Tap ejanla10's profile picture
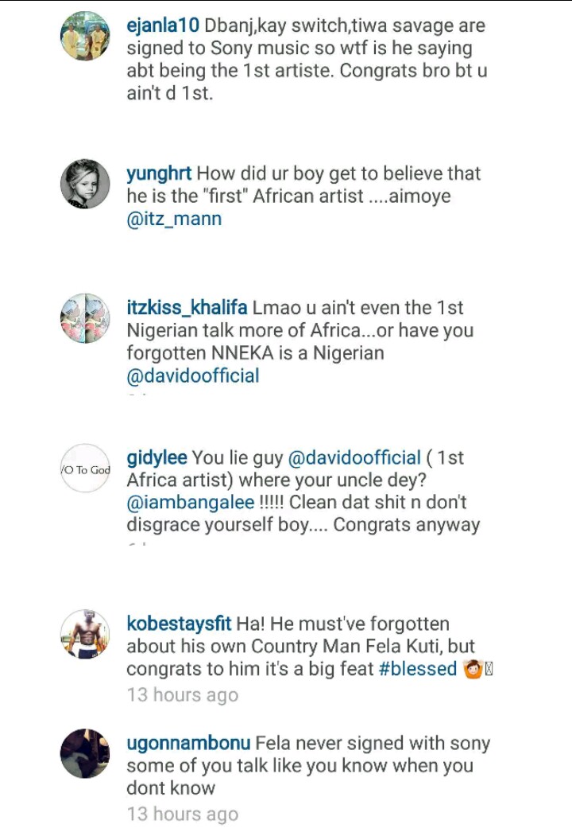 point(85,37)
